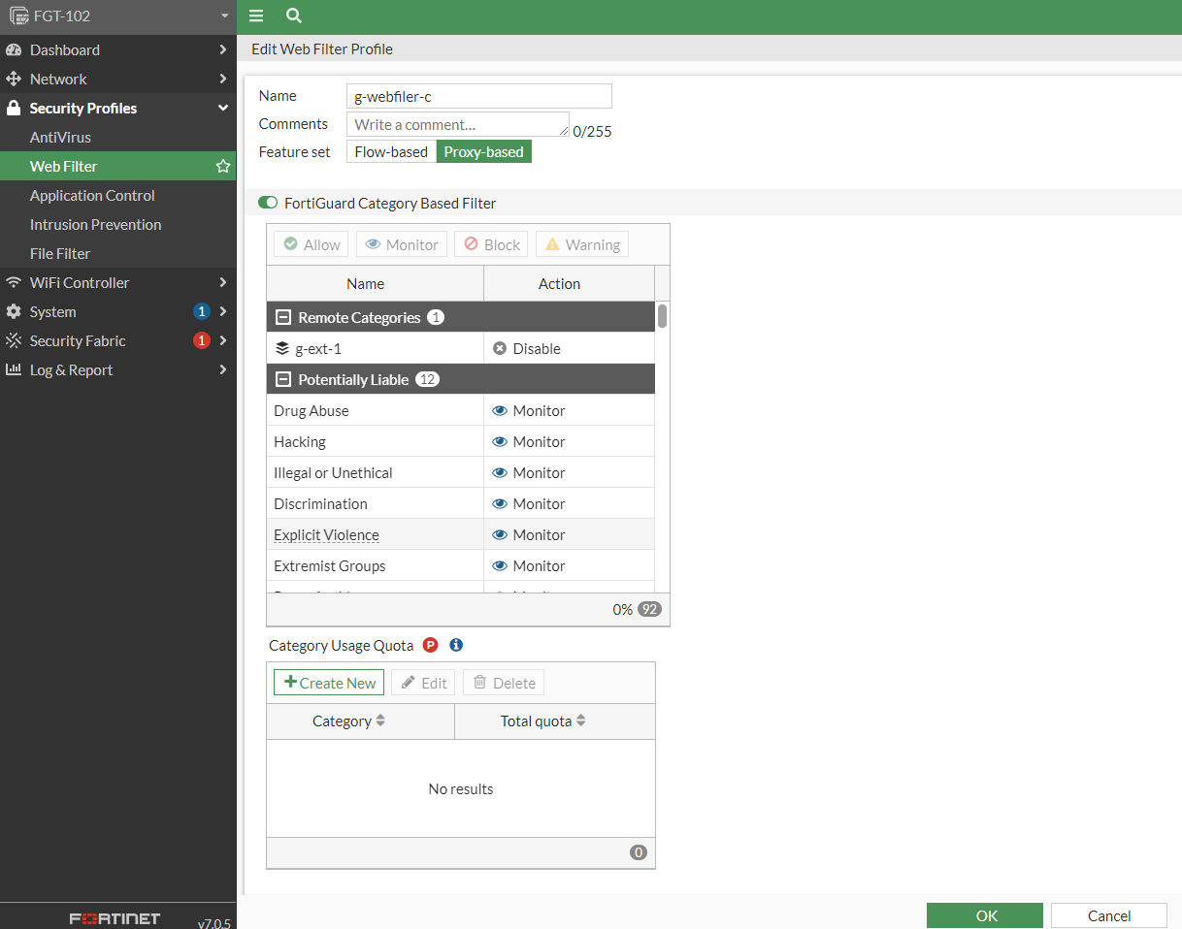Click the WiFi Controller signal icon
Image resolution: width=1182 pixels, height=929 pixels.
pos(14,282)
